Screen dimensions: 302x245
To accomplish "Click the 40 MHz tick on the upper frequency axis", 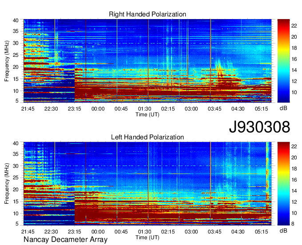I will [x=16, y=20].
